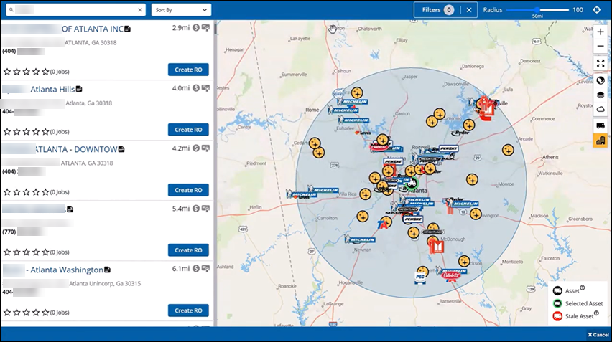This screenshot has width=612, height=342.
Task: Zoom in on the map
Action: (601, 32)
